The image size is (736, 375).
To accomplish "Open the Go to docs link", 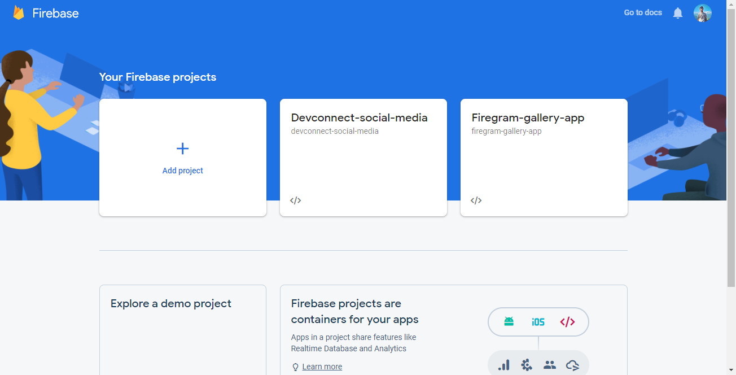I will [x=643, y=12].
